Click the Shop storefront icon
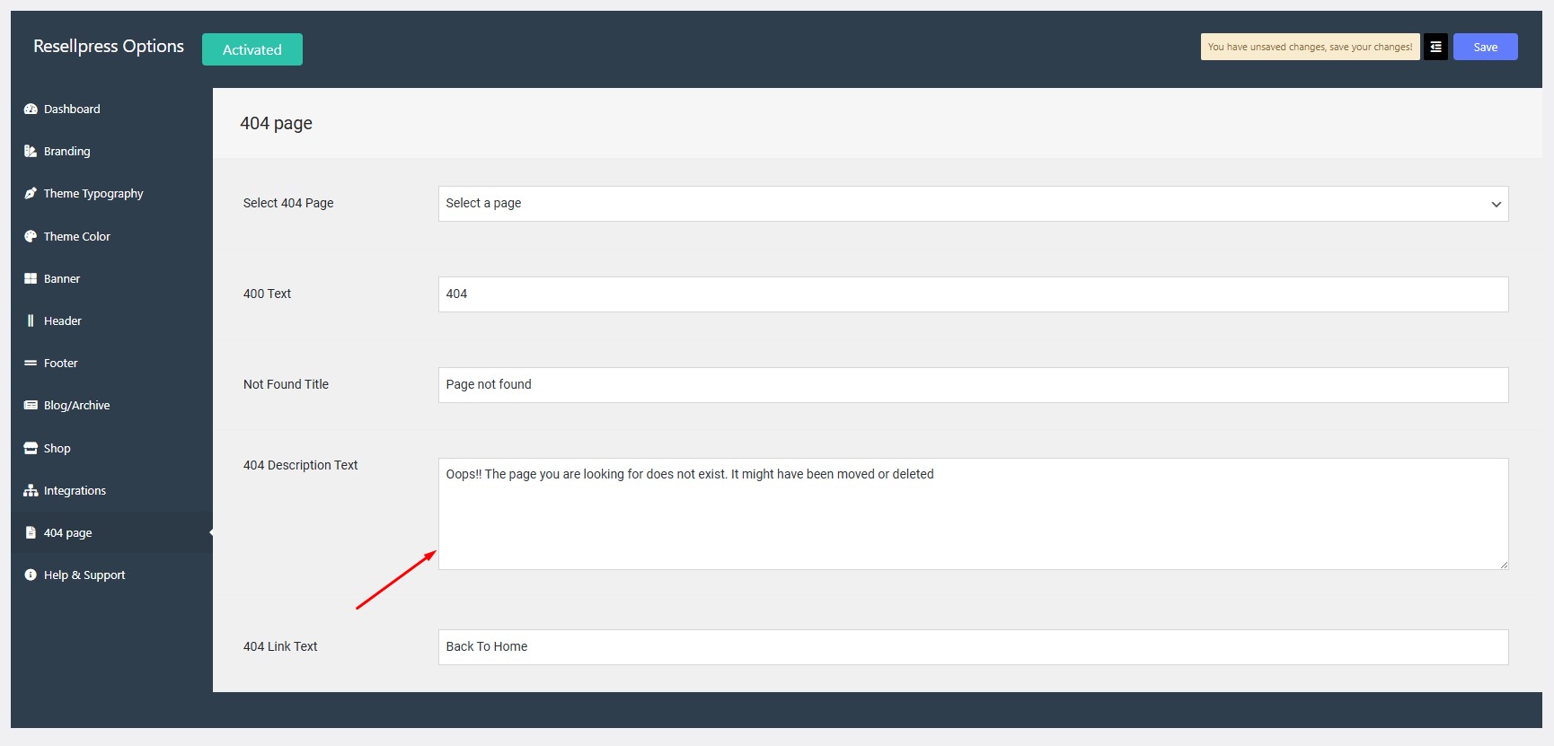The height and width of the screenshot is (746, 1554). 31,449
